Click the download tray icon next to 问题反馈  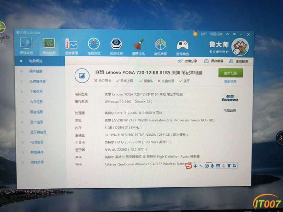coord(228,34)
